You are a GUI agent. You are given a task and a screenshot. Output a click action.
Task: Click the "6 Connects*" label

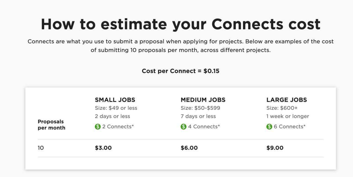tap(290, 127)
